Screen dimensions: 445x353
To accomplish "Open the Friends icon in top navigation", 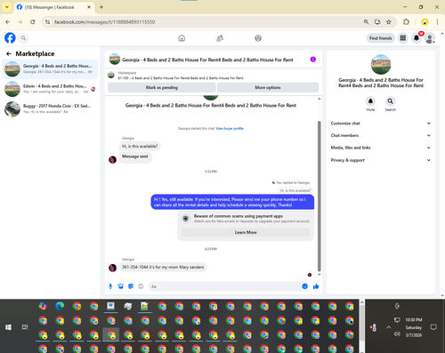I will tap(220, 38).
